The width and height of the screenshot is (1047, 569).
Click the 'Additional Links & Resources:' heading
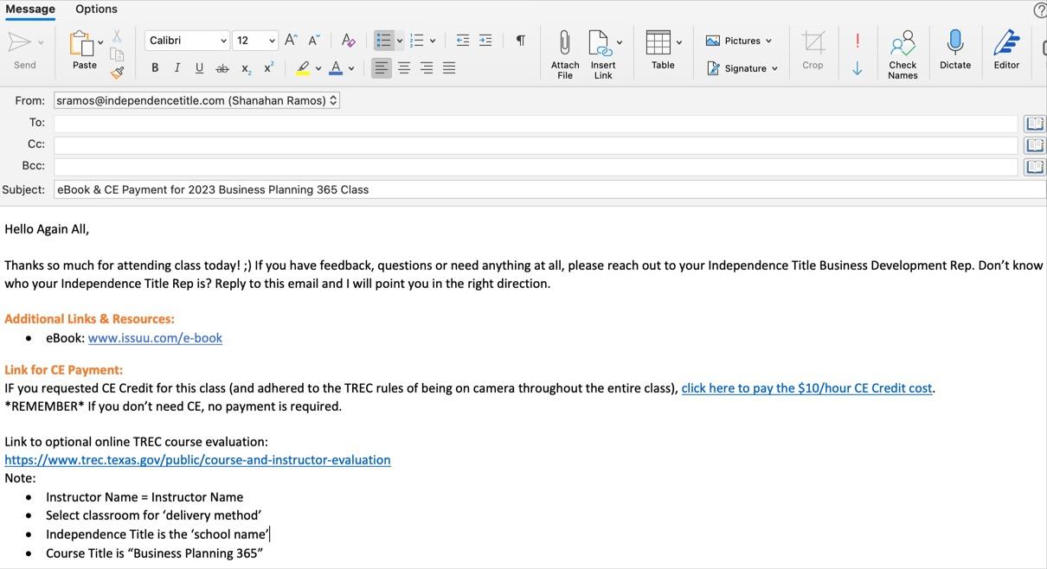89,319
